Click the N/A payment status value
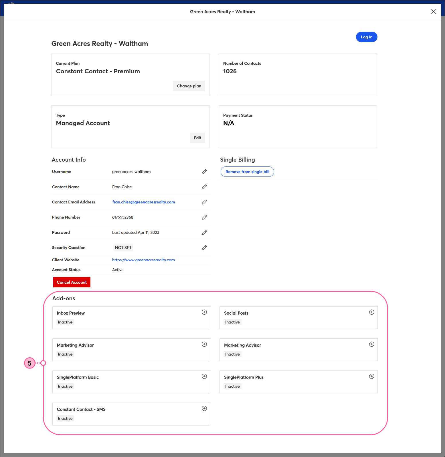 pyautogui.click(x=229, y=123)
